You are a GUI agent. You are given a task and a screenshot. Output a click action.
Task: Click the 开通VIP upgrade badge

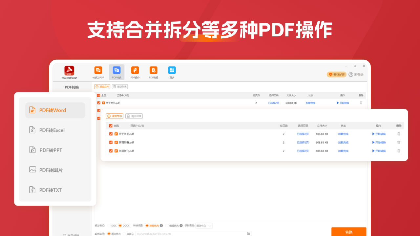pyautogui.click(x=336, y=74)
